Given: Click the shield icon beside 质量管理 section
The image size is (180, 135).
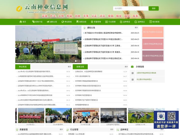Looking at the screenshot, I should 17,130.
